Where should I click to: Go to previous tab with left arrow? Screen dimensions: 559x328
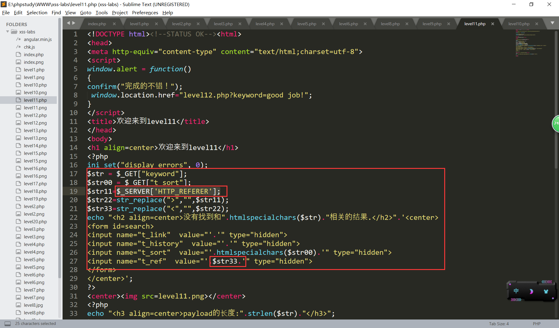pos(68,23)
